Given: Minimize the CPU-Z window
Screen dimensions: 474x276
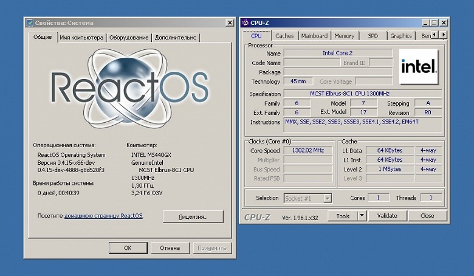Looking at the screenshot, I should pos(425,22).
